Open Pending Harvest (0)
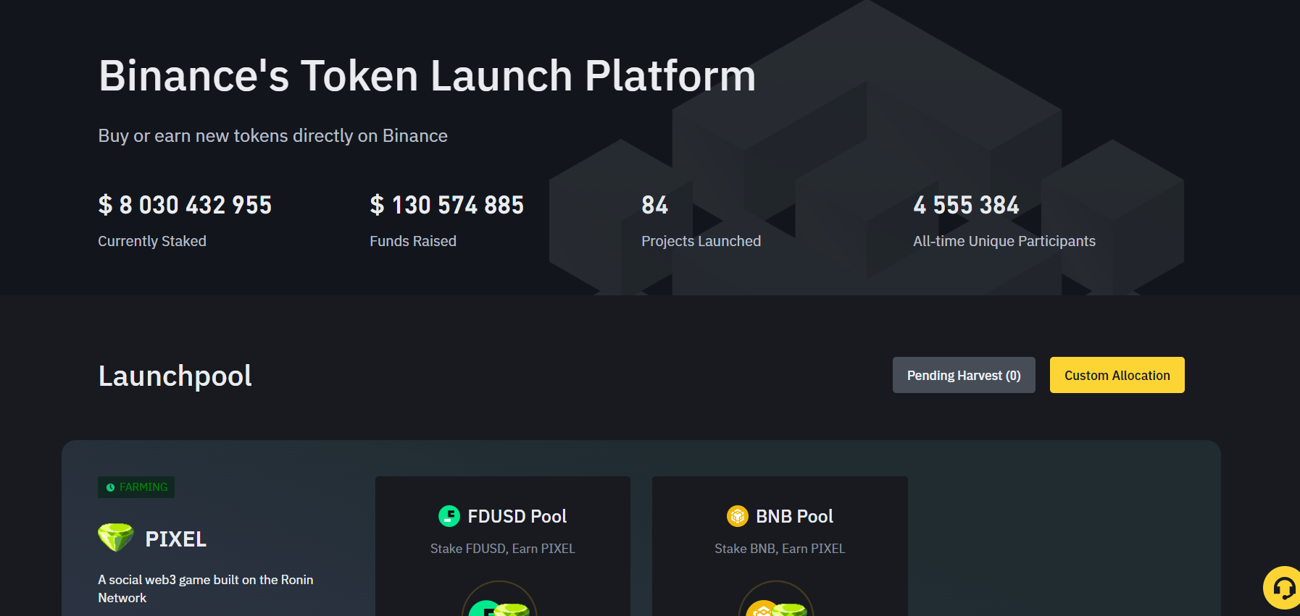Image resolution: width=1300 pixels, height=616 pixels. [963, 375]
